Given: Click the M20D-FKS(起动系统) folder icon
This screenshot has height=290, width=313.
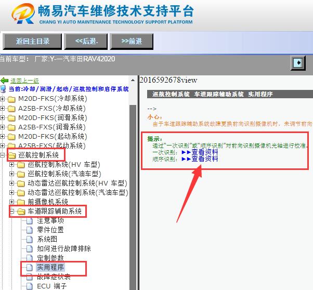Looking at the screenshot, I should coord(11,137).
